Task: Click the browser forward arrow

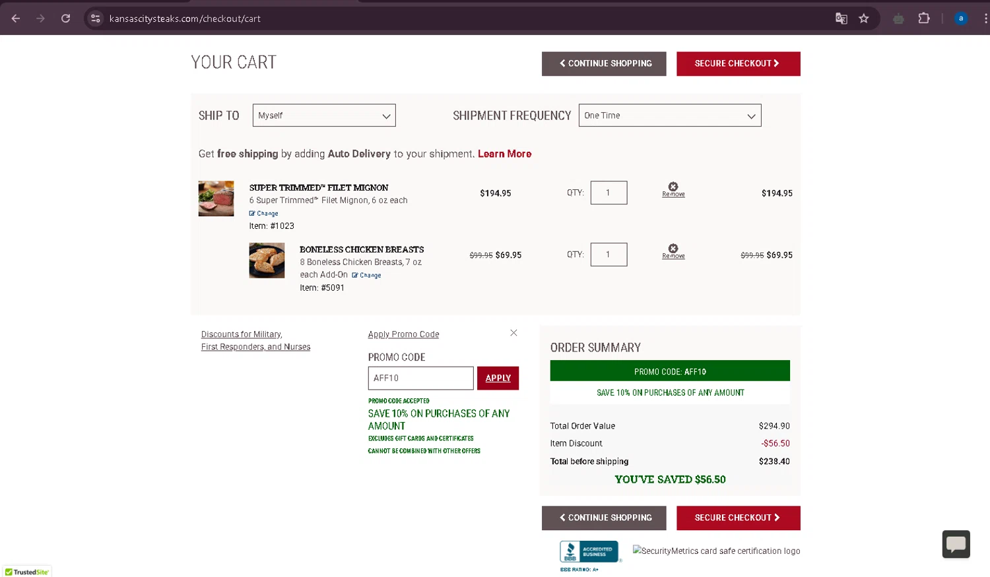Action: coord(41,18)
